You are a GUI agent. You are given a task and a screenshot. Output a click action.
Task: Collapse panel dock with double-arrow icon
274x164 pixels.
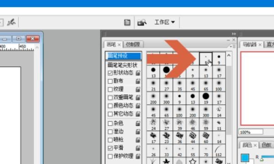(234, 34)
